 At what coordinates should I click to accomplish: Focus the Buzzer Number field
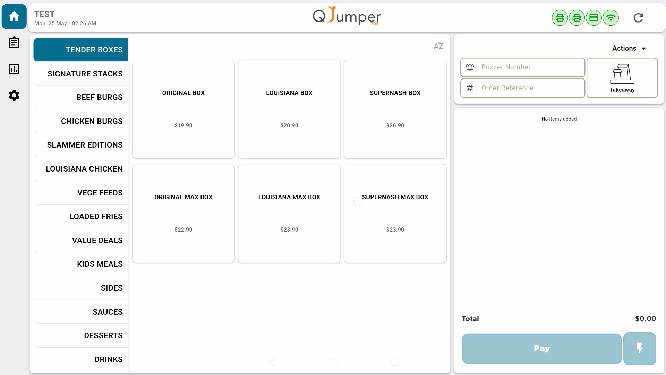point(523,67)
